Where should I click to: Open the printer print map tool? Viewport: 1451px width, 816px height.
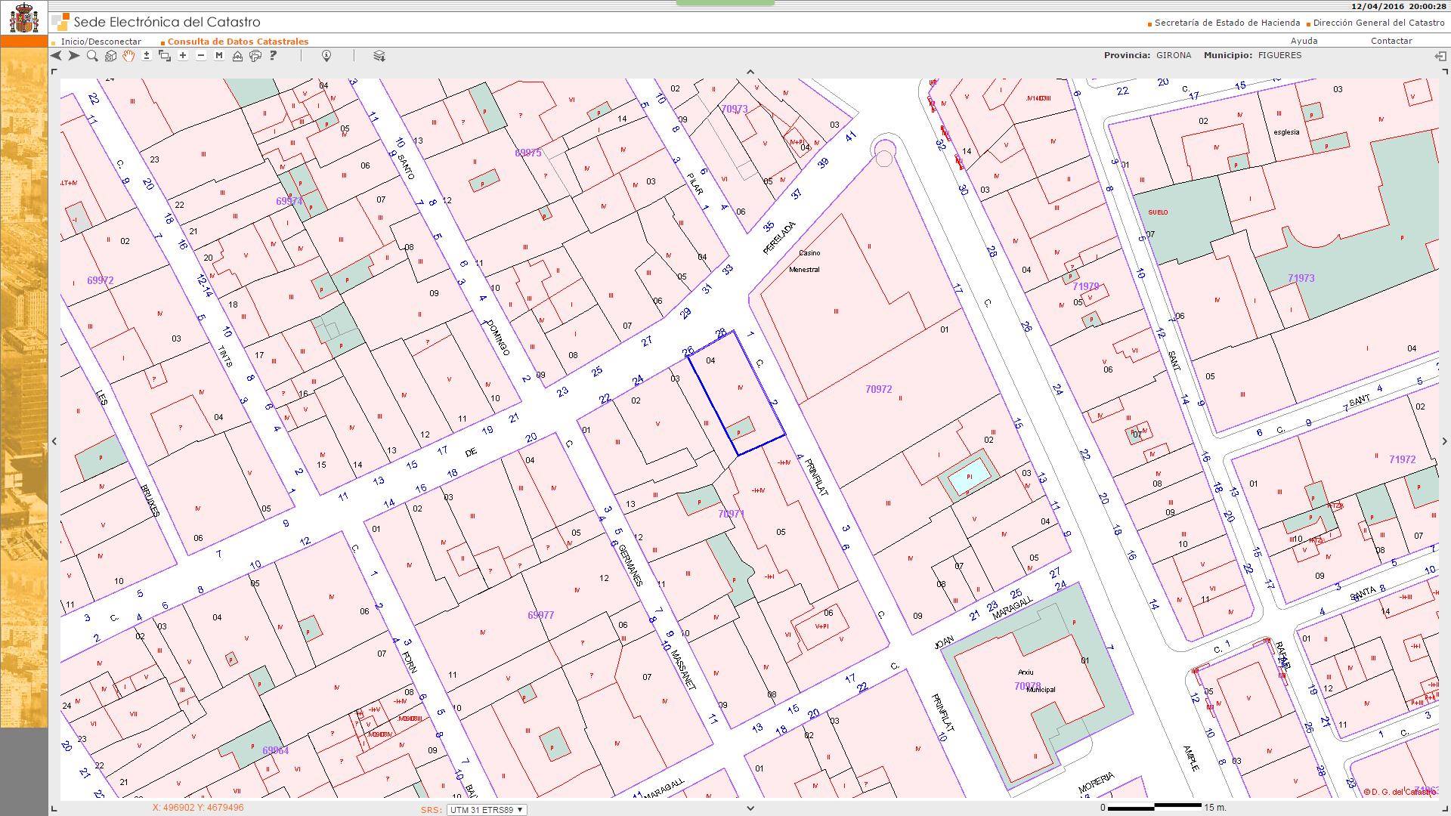pos(255,56)
